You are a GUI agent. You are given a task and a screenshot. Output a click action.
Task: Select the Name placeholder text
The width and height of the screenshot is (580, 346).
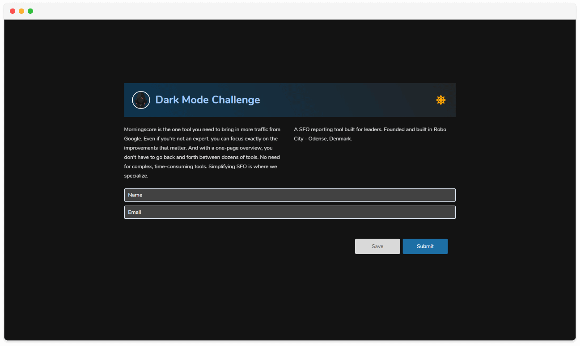(x=135, y=195)
